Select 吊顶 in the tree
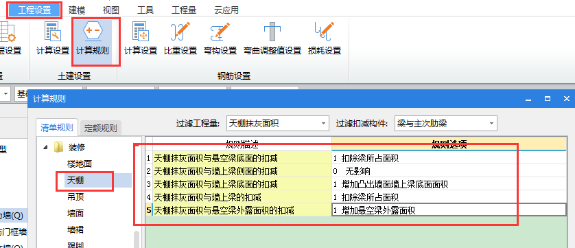 coord(75,197)
